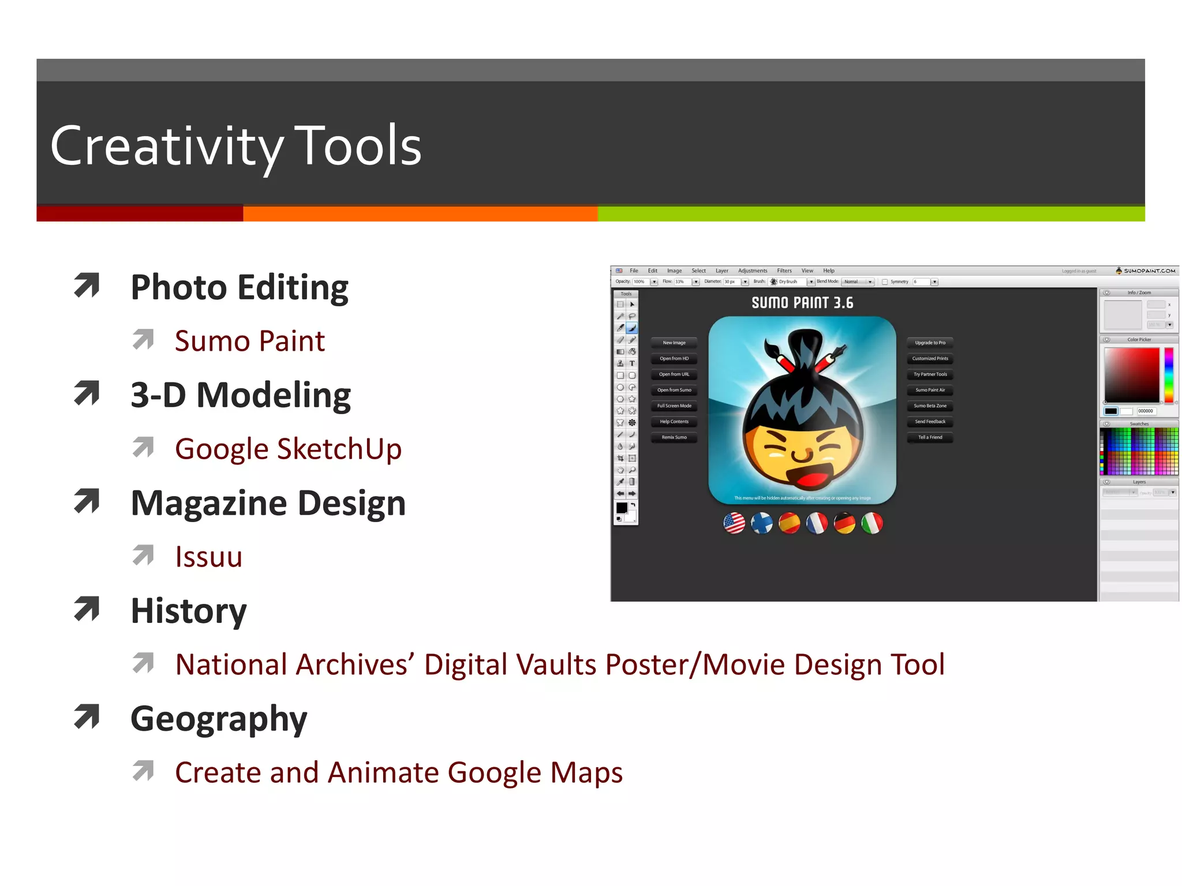Swap foreground and background colors arrow
Viewport: 1182px width, 886px height.
pos(633,505)
